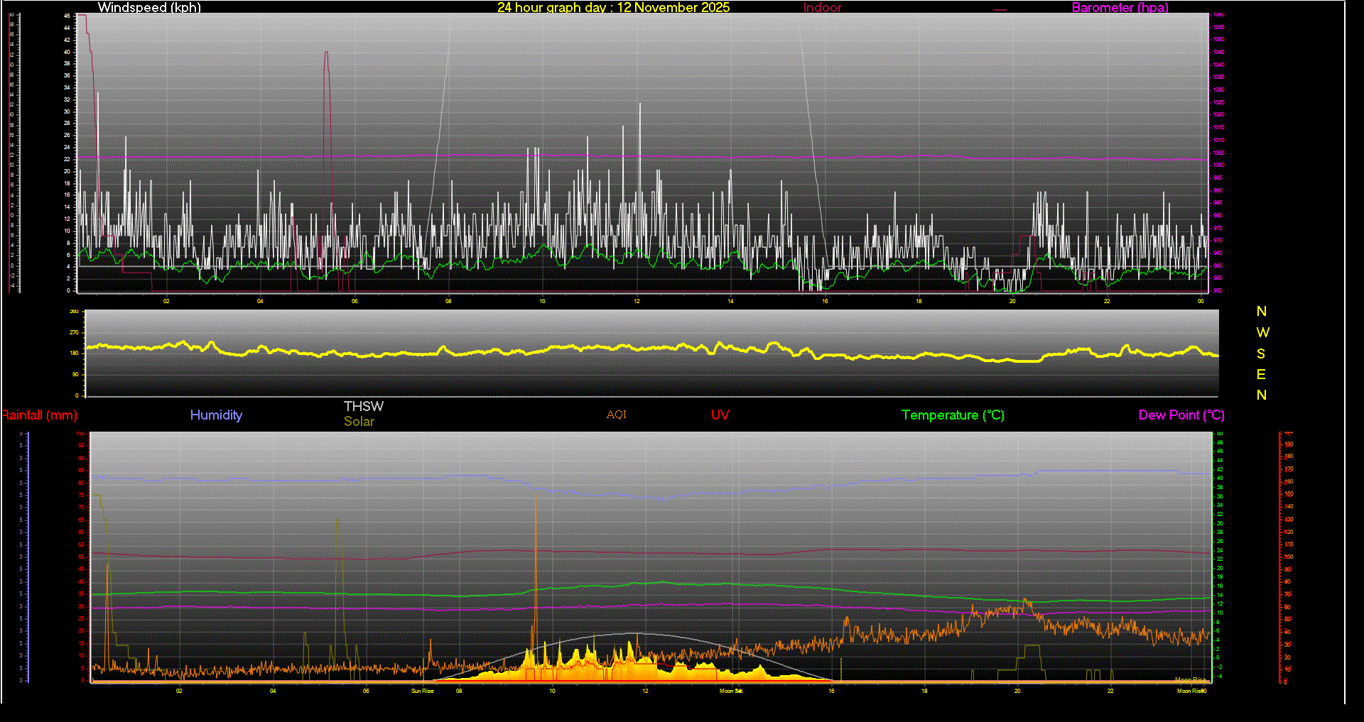This screenshot has width=1364, height=722.
Task: Click the W compass direction letter
Action: click(1262, 332)
